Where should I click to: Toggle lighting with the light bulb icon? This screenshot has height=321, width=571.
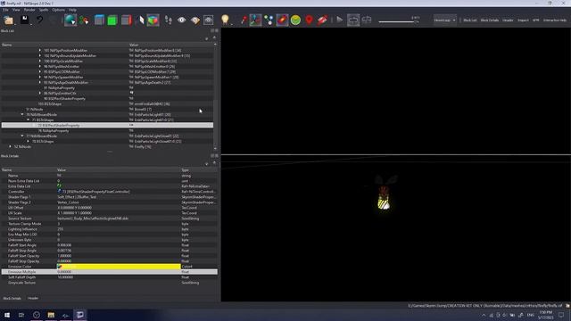pyautogui.click(x=225, y=20)
